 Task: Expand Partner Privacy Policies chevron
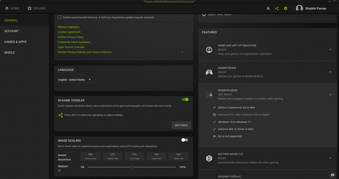click(182, 52)
